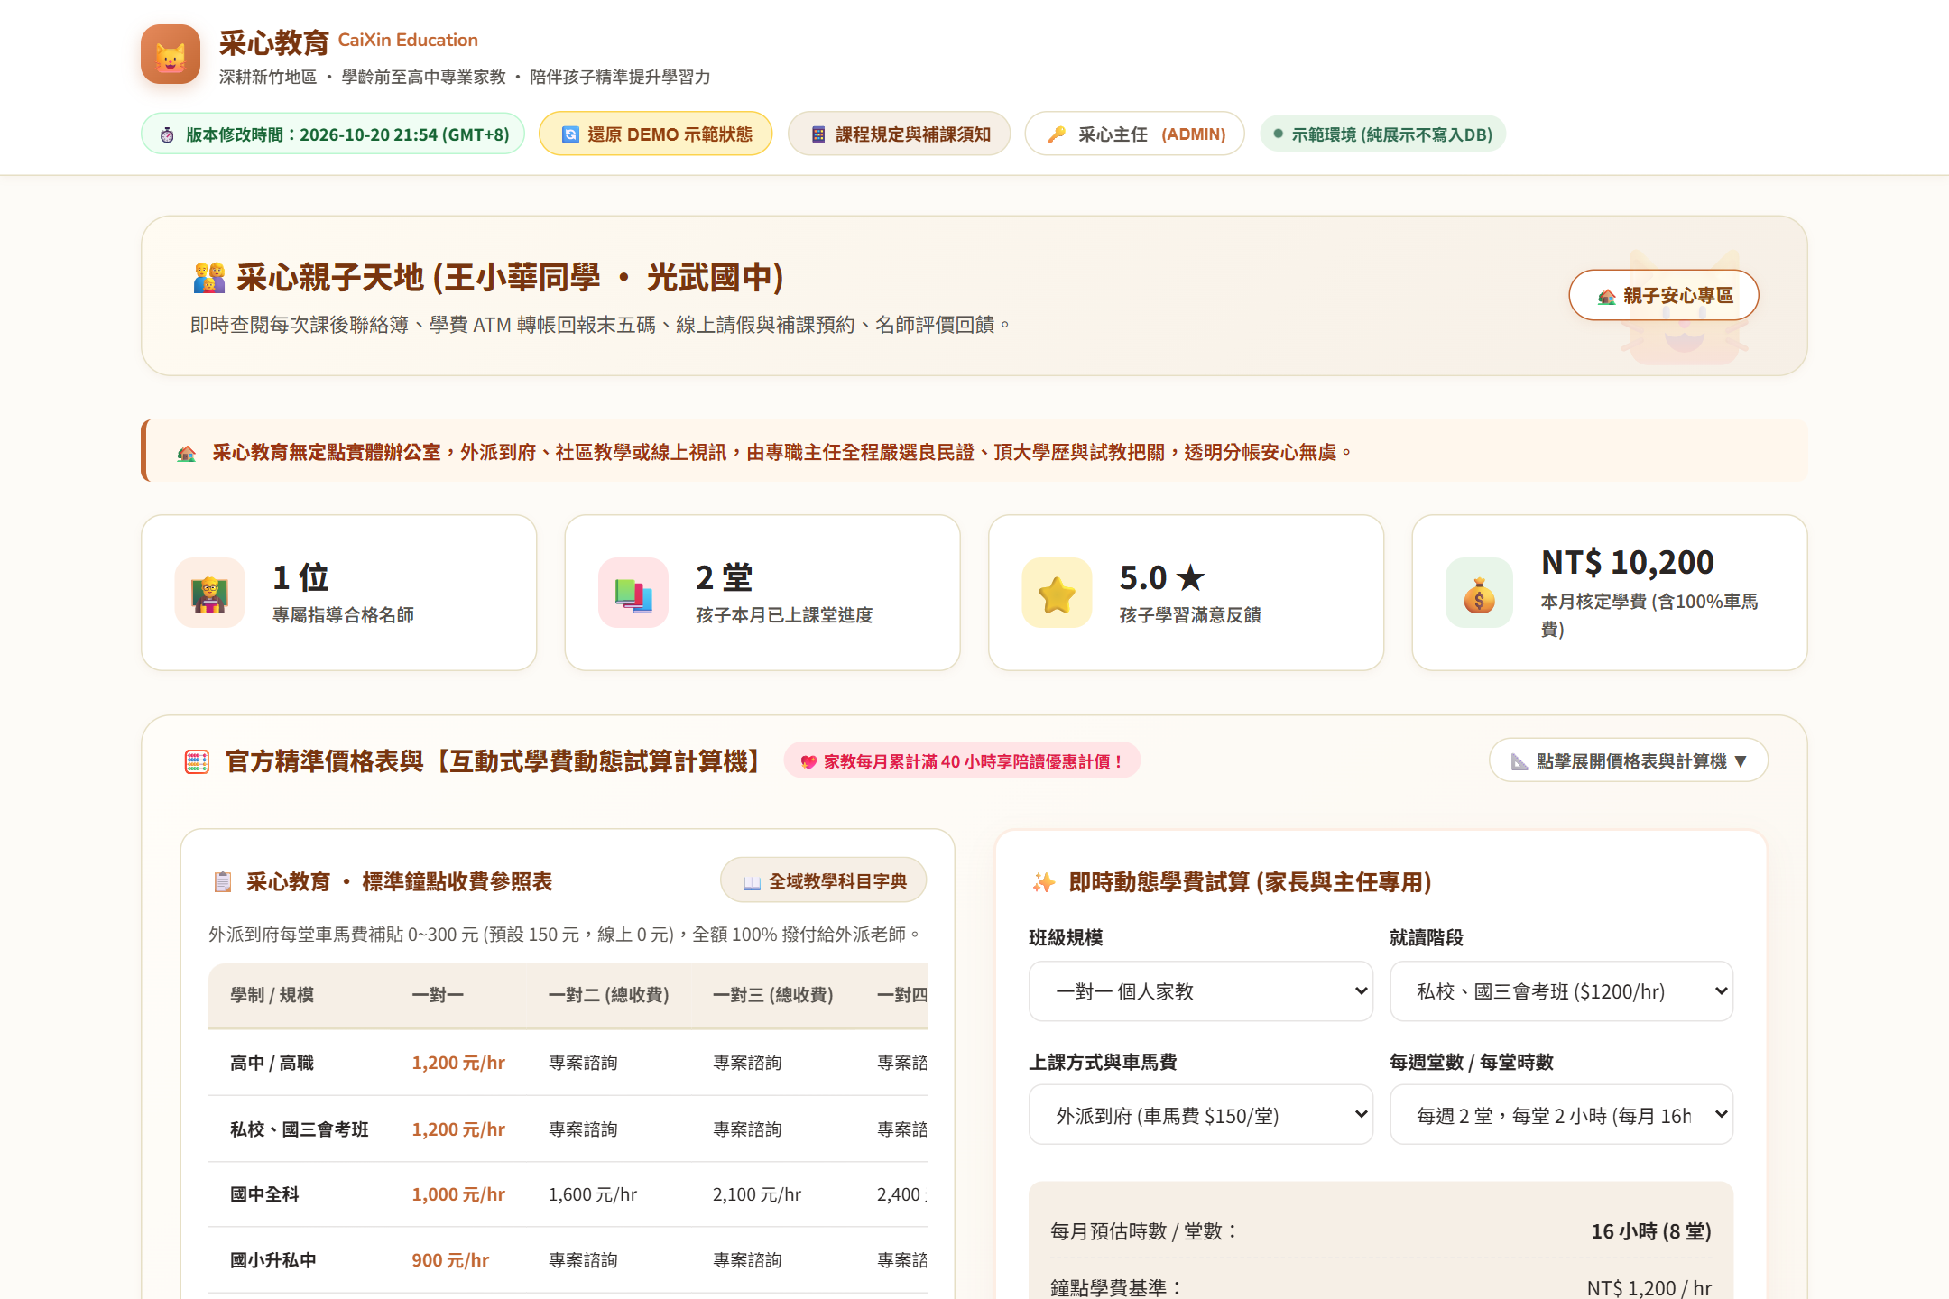
Task: Click the 學制 / 規模 column header
Action: tap(272, 995)
